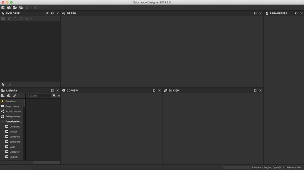Click the Explorer reload/refresh icon
Image resolution: width=304 pixels, height=170 pixels.
(x=21, y=19)
